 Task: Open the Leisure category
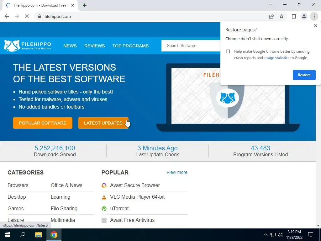(16, 220)
